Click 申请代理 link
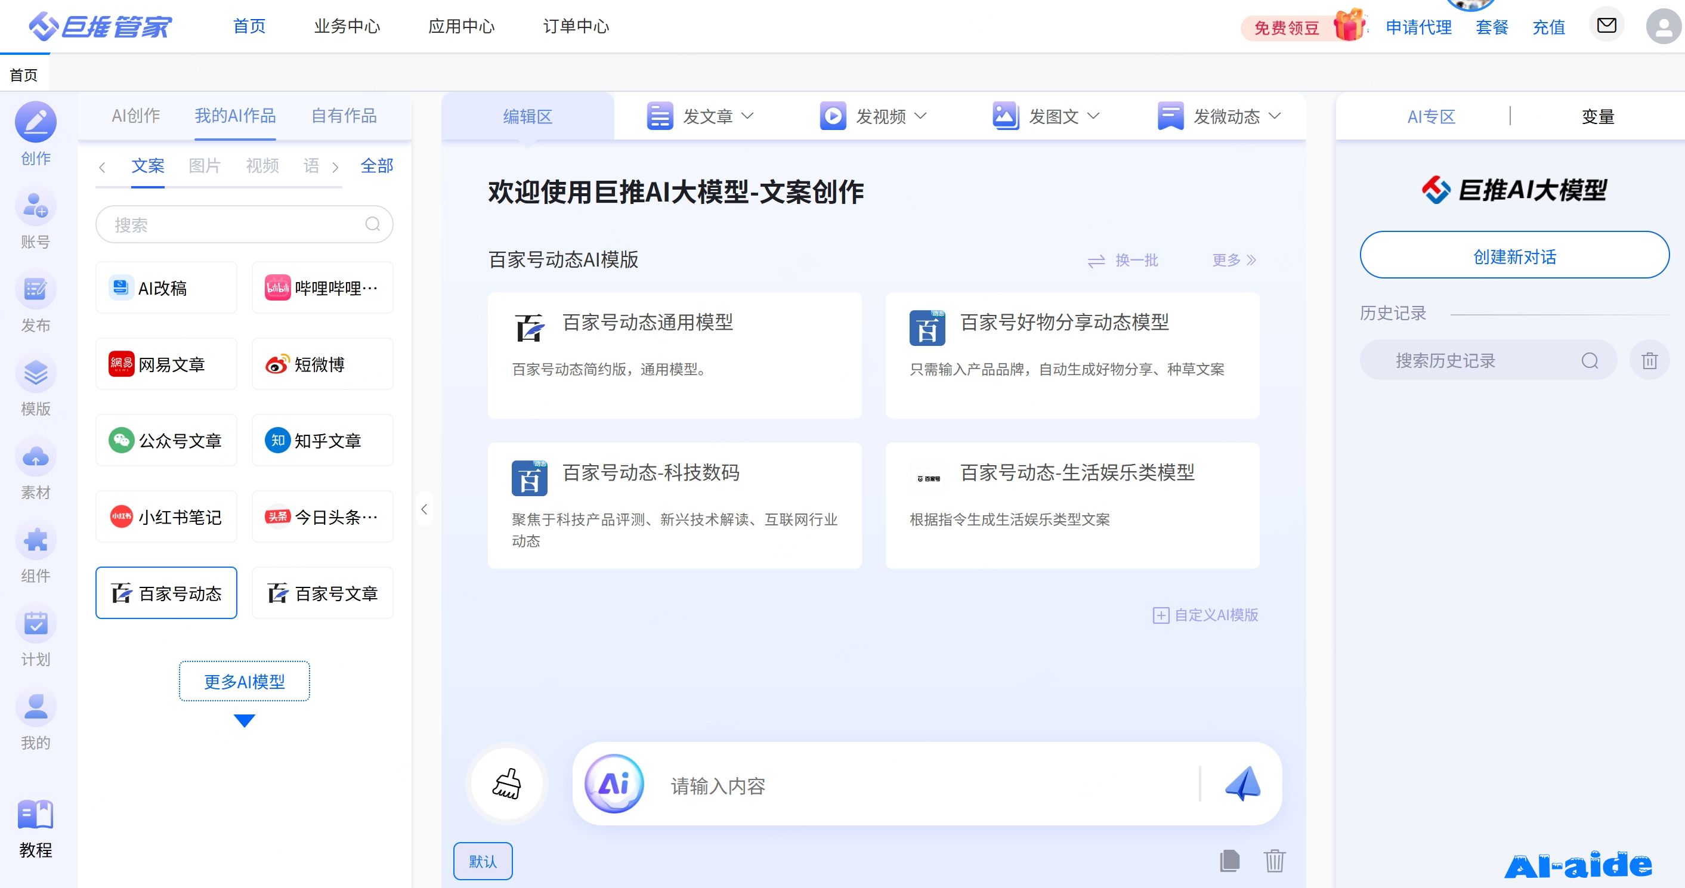1685x888 pixels. 1419,27
